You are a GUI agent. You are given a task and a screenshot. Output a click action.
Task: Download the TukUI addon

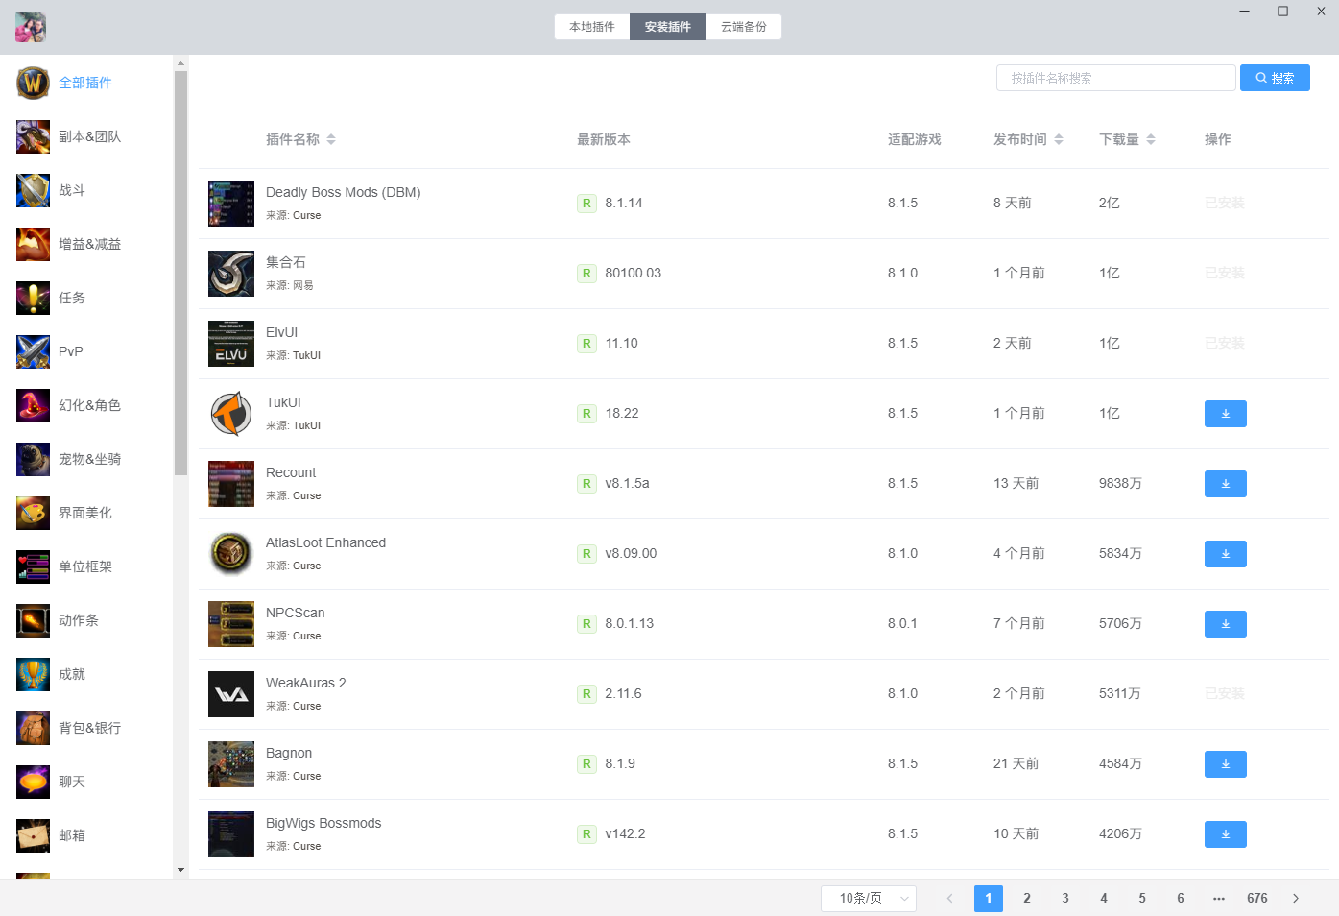point(1225,414)
